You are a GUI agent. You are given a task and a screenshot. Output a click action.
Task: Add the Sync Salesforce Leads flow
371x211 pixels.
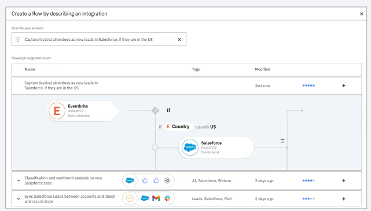click(344, 199)
